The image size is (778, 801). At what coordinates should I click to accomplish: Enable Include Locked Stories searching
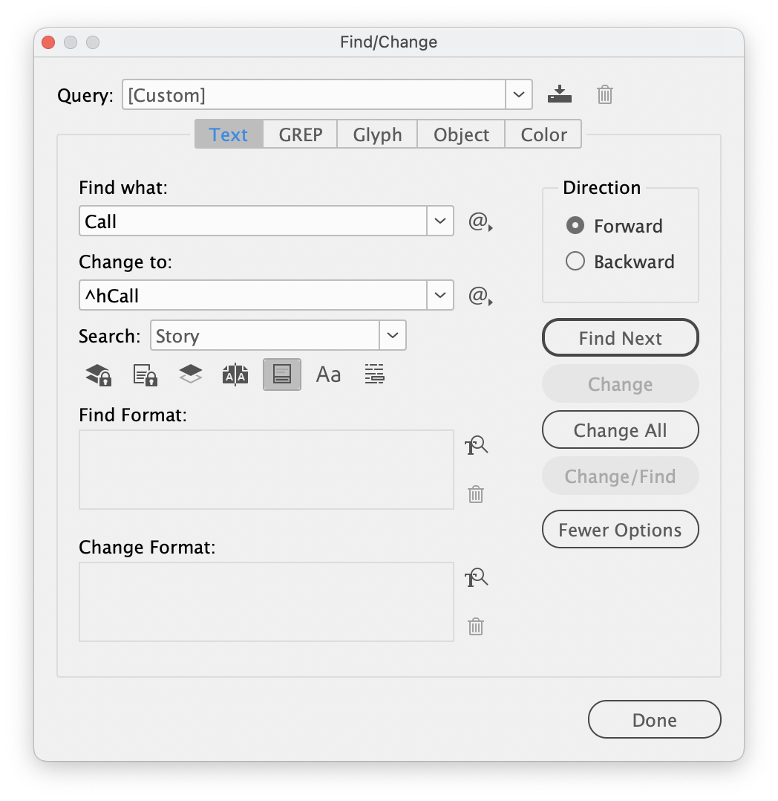(145, 374)
